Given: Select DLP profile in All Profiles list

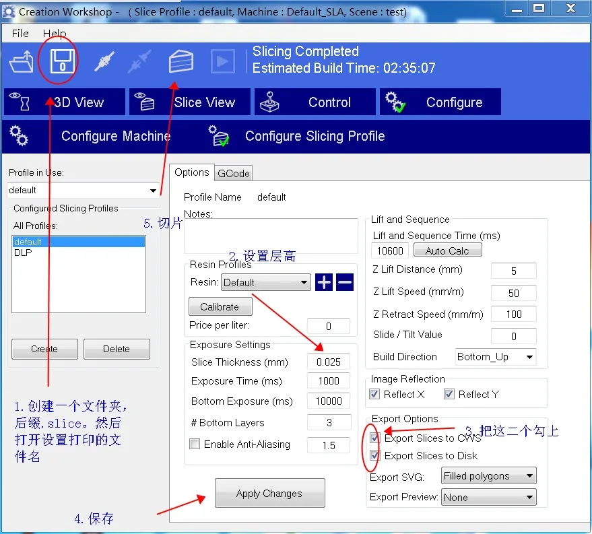Looking at the screenshot, I should pyautogui.click(x=79, y=253).
